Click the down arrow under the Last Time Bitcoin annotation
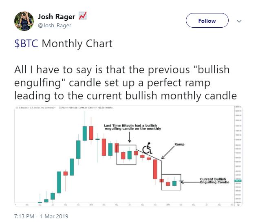This screenshot has height=222, width=258. [129, 136]
